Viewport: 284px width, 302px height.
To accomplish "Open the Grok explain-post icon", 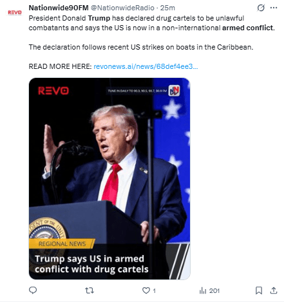I will tap(261, 8).
